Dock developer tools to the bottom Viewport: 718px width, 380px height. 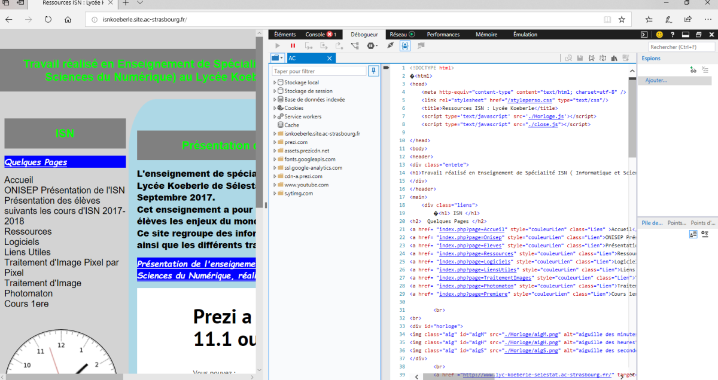click(x=686, y=35)
